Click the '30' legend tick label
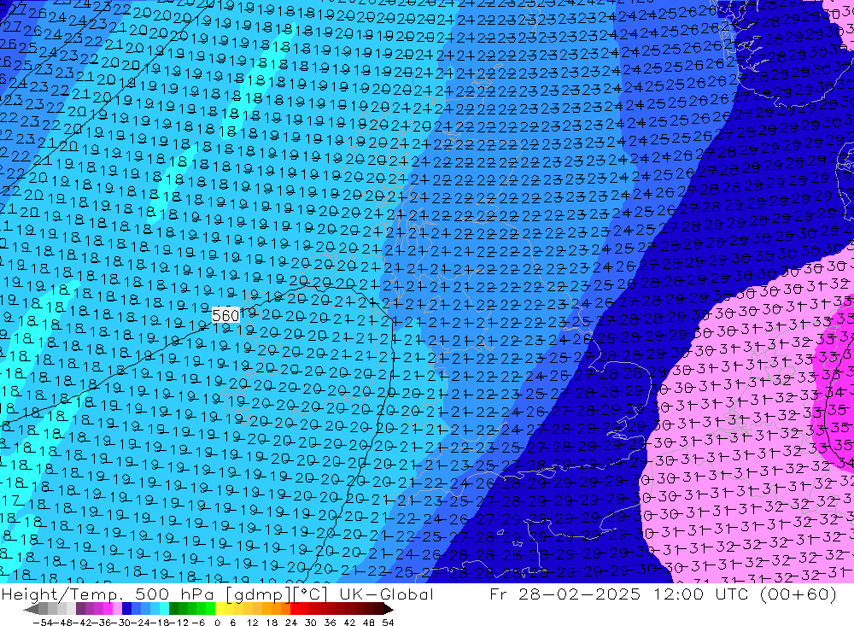The height and width of the screenshot is (626, 854). click(311, 623)
